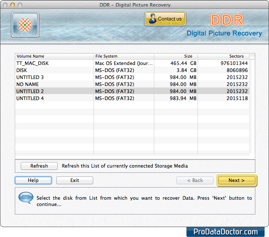Screen dimensions: 269x237
Task: Click the 8060896 sectors value
Action: click(237, 70)
